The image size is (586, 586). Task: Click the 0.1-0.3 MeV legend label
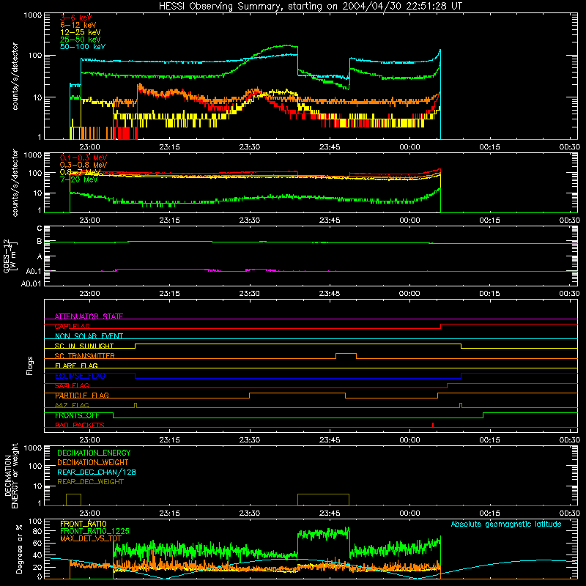pyautogui.click(x=84, y=157)
